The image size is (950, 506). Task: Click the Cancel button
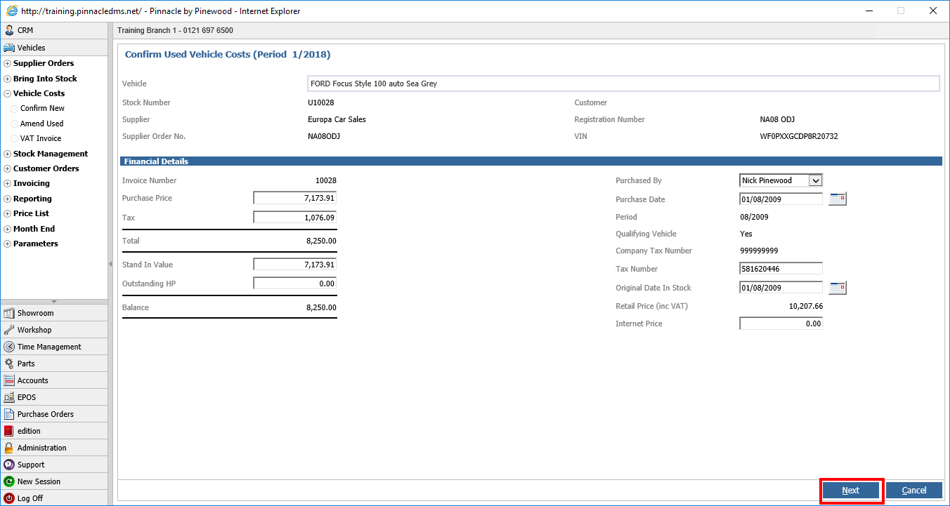coord(914,491)
